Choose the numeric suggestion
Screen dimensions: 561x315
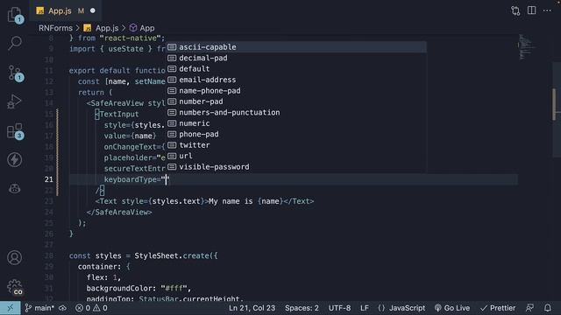tap(296, 123)
